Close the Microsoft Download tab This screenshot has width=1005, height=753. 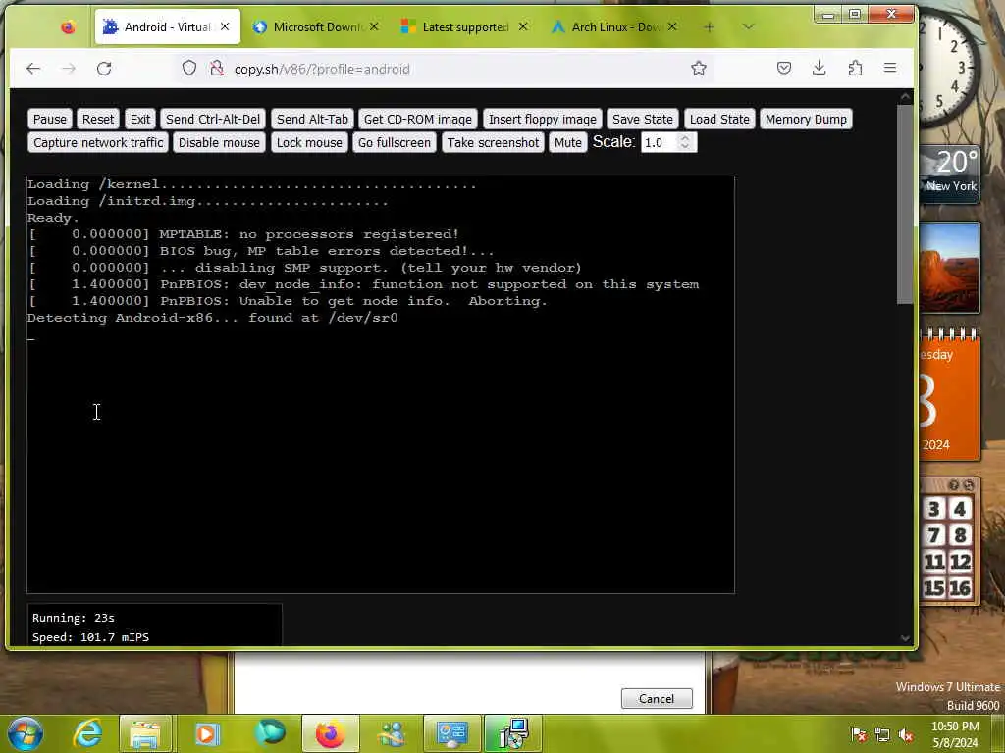point(374,26)
